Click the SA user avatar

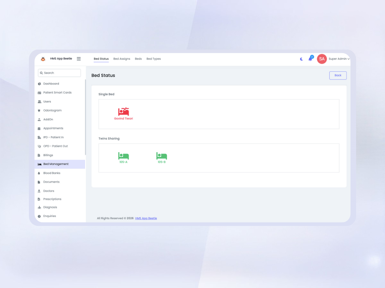(x=322, y=59)
